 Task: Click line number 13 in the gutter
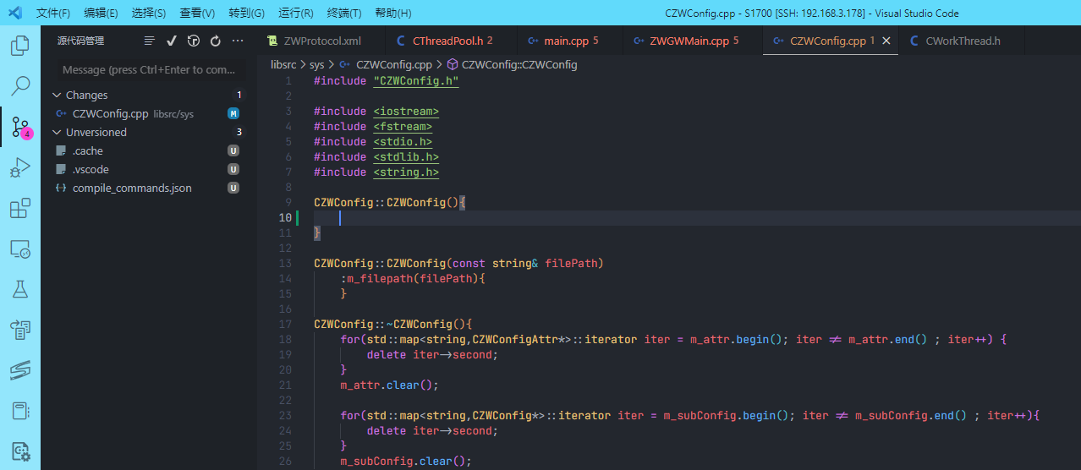285,264
